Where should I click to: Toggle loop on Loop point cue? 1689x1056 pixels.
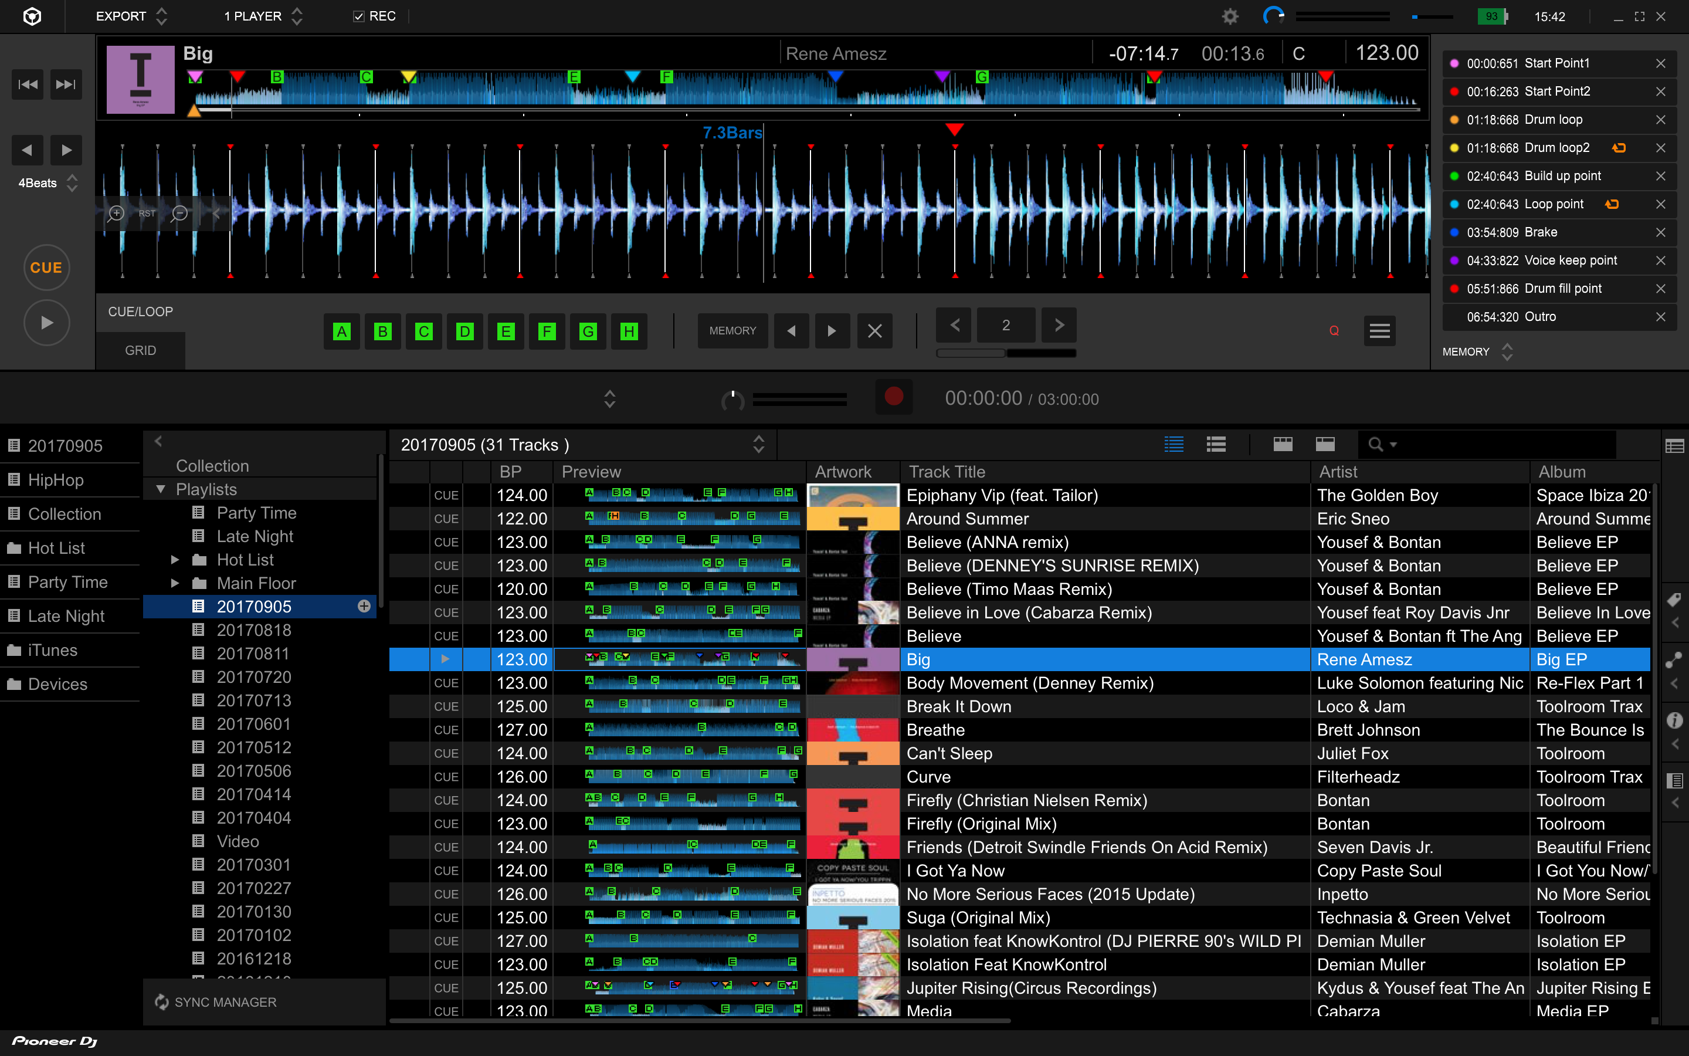tap(1612, 204)
